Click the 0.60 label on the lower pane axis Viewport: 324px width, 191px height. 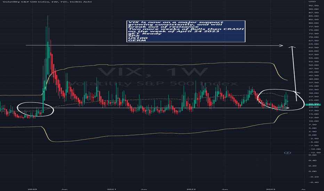pyautogui.click(x=313, y=155)
